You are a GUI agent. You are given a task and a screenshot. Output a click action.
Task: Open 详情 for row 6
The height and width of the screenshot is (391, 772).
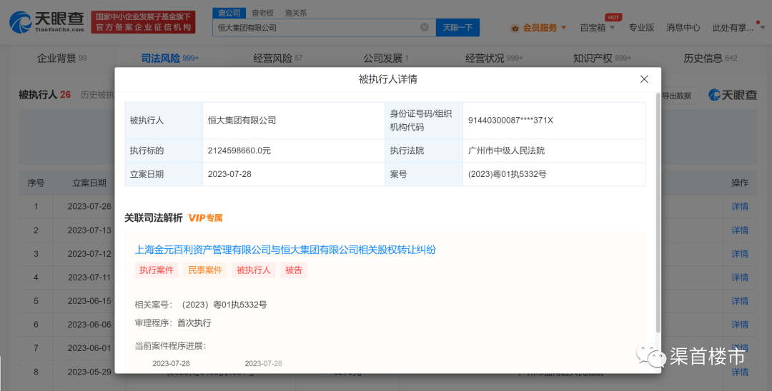740,324
